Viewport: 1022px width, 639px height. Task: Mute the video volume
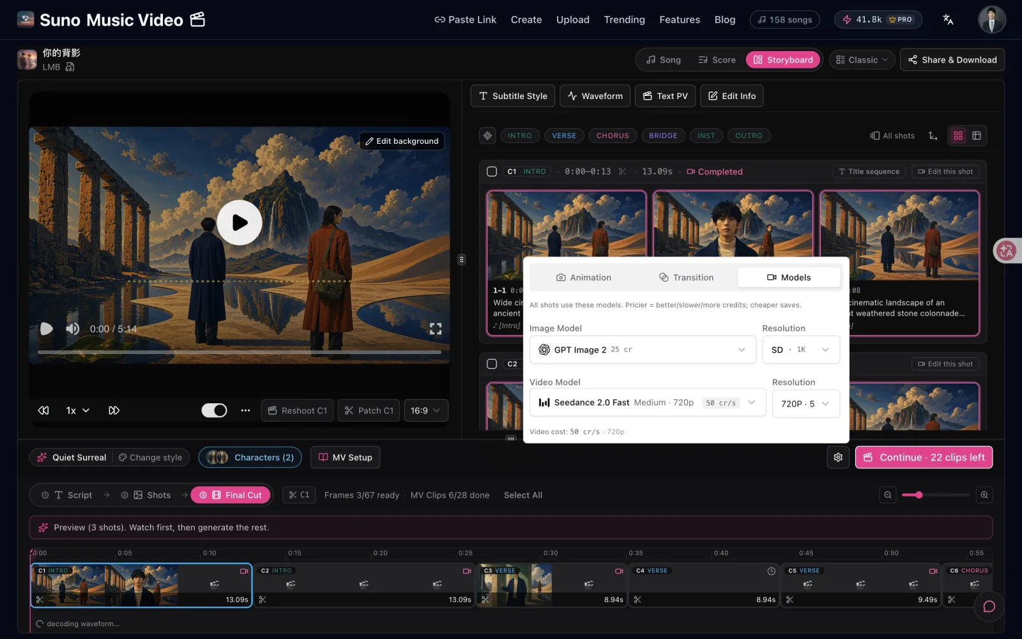click(73, 328)
